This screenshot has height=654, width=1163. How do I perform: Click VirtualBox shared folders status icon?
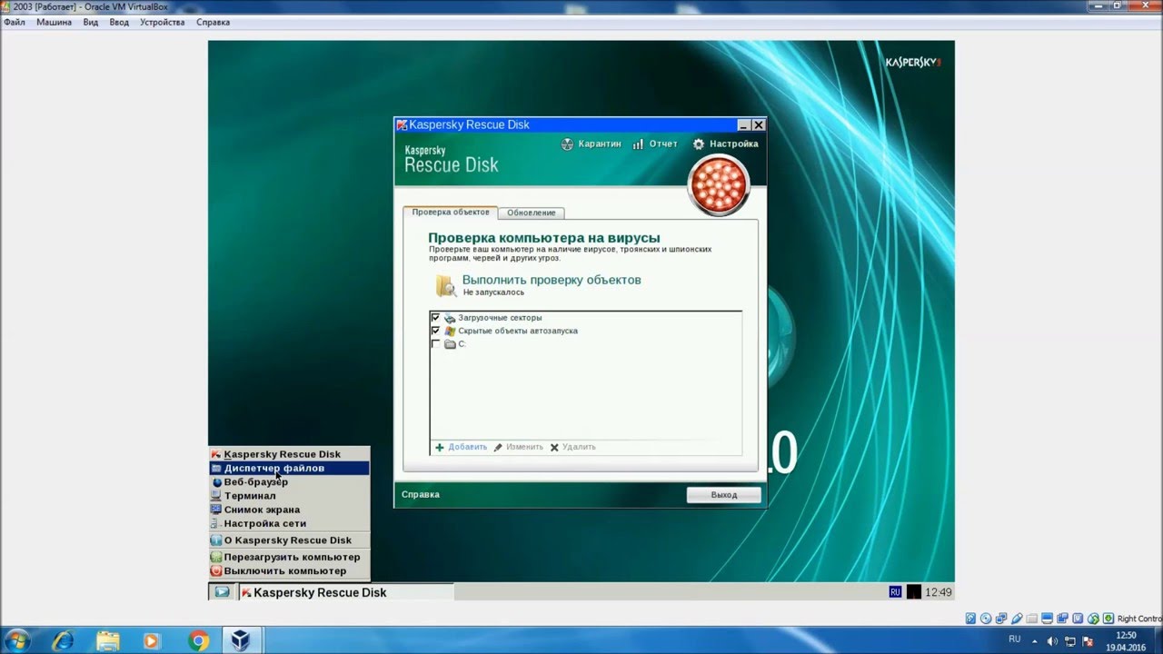[x=1031, y=619]
